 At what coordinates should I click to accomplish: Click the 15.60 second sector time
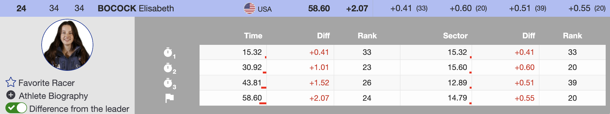(457, 67)
